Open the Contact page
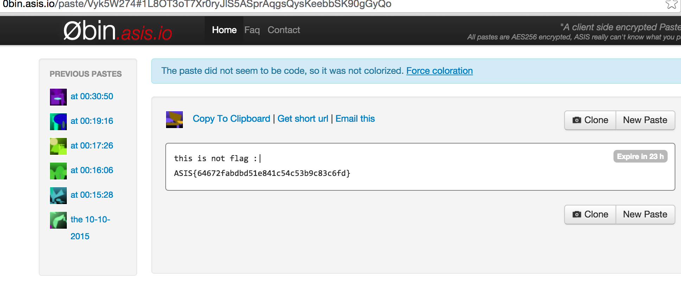The image size is (681, 285). 284,30
